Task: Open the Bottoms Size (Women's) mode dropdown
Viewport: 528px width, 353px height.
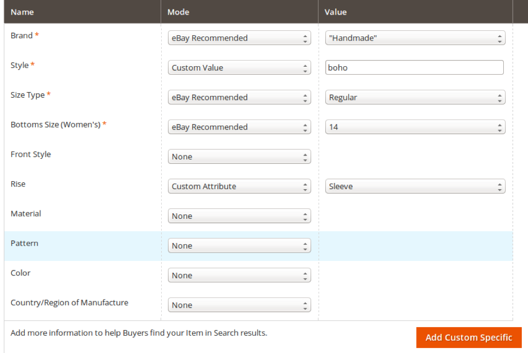Action: (x=239, y=127)
